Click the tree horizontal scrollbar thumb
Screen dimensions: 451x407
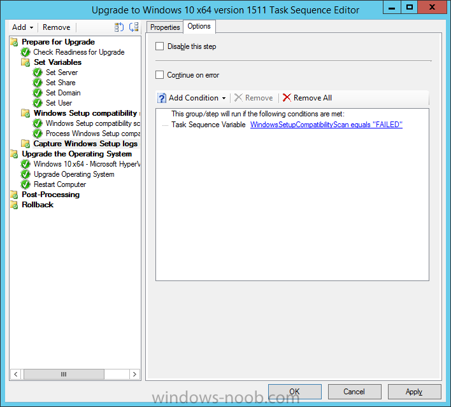coord(64,374)
